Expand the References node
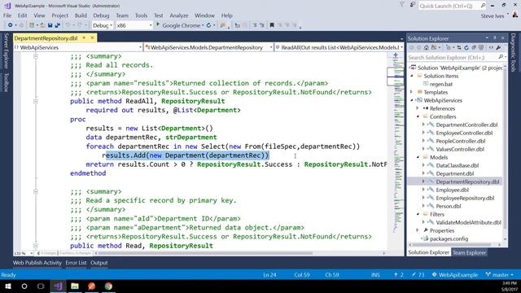The height and width of the screenshot is (293, 521). [x=418, y=108]
